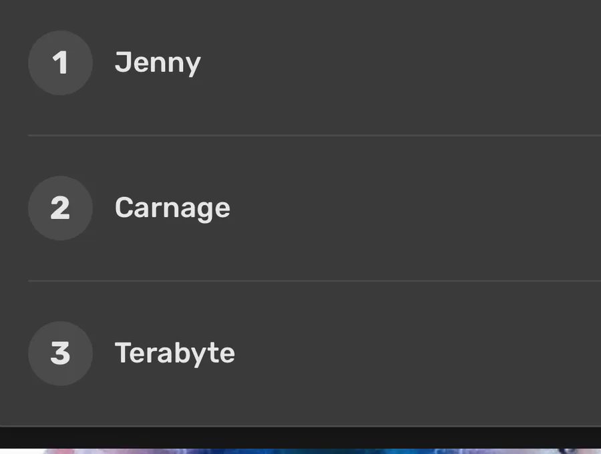601x454 pixels.
Task: Select the Carnage name label
Action: (x=172, y=208)
